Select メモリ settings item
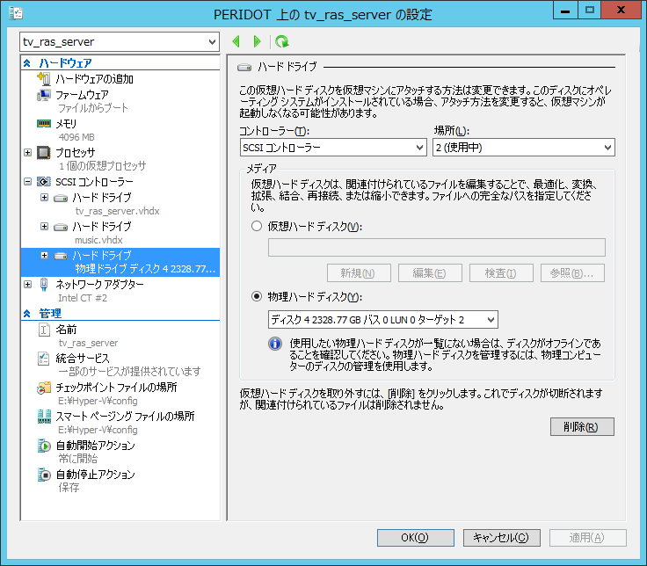The height and width of the screenshot is (566, 647). 66,124
